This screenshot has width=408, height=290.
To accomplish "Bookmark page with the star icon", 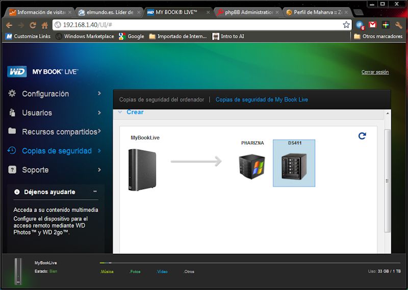I will point(346,24).
